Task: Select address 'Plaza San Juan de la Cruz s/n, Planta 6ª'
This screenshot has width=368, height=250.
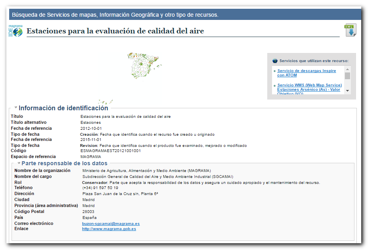Action: [120, 194]
